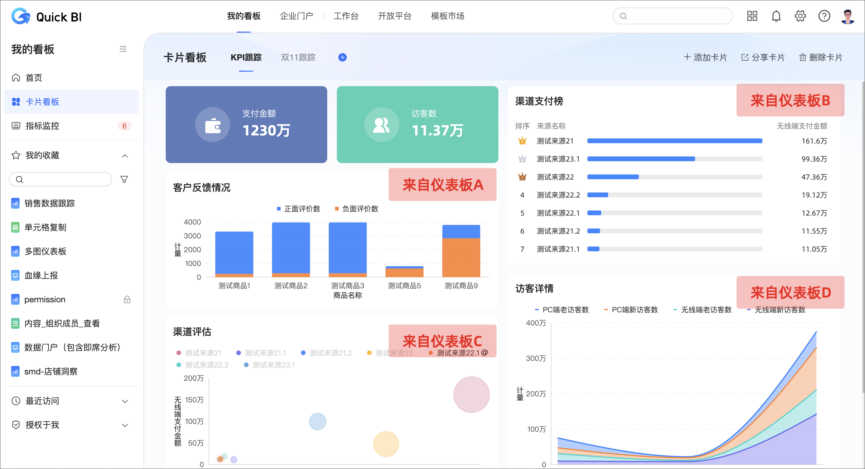Toggle 测试来源23.1 legend in 渠道评估
Image resolution: width=865 pixels, height=469 pixels.
[x=269, y=365]
